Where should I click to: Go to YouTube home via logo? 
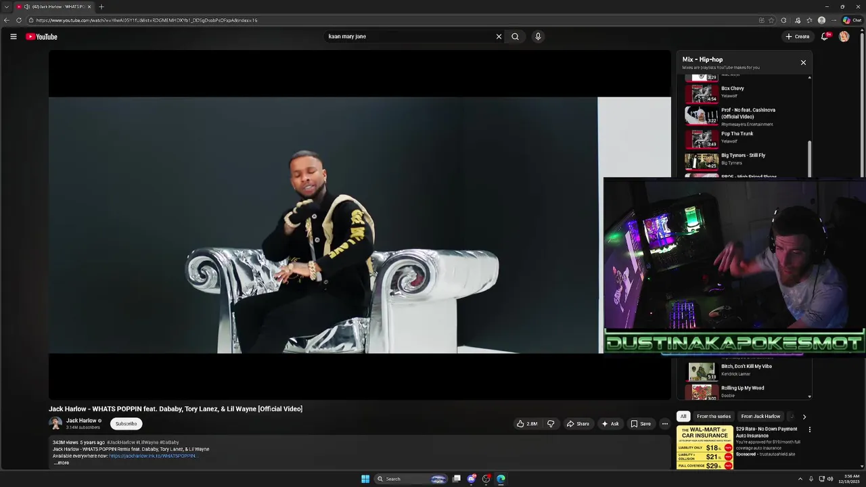tap(41, 37)
